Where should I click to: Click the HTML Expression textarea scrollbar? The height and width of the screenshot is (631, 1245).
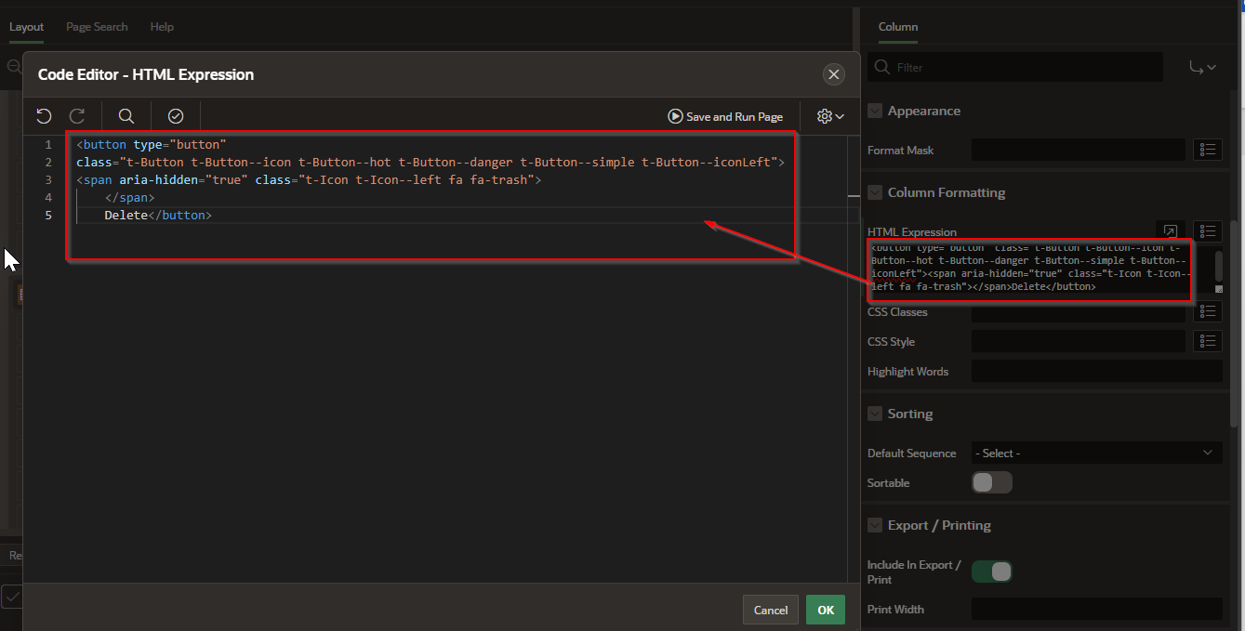pos(1219,266)
